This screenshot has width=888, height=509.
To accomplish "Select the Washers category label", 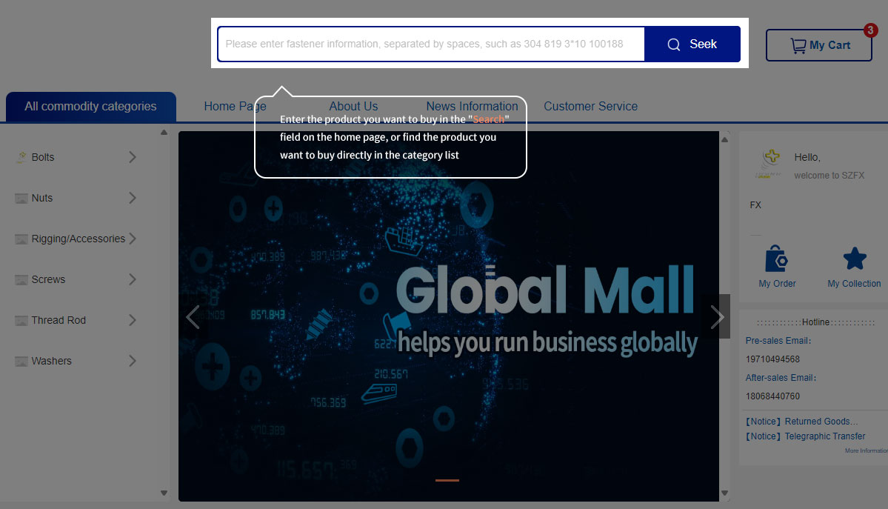I will coord(52,361).
